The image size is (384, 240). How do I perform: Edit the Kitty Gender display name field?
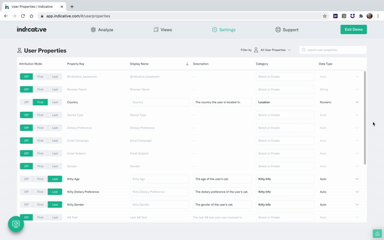[159, 205]
